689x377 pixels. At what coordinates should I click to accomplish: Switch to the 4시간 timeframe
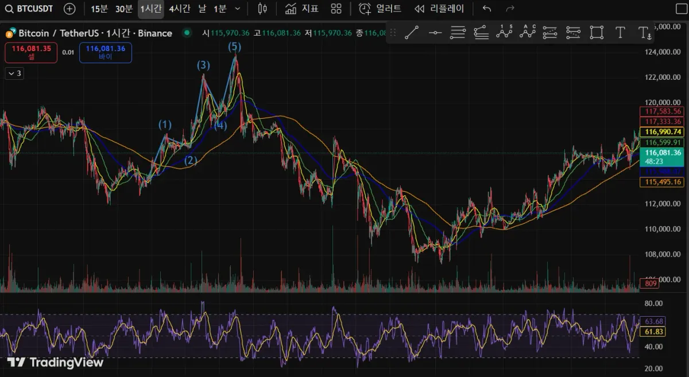180,9
